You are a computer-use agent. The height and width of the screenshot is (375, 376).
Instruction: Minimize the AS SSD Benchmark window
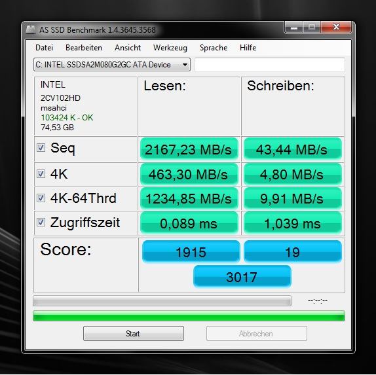click(294, 27)
